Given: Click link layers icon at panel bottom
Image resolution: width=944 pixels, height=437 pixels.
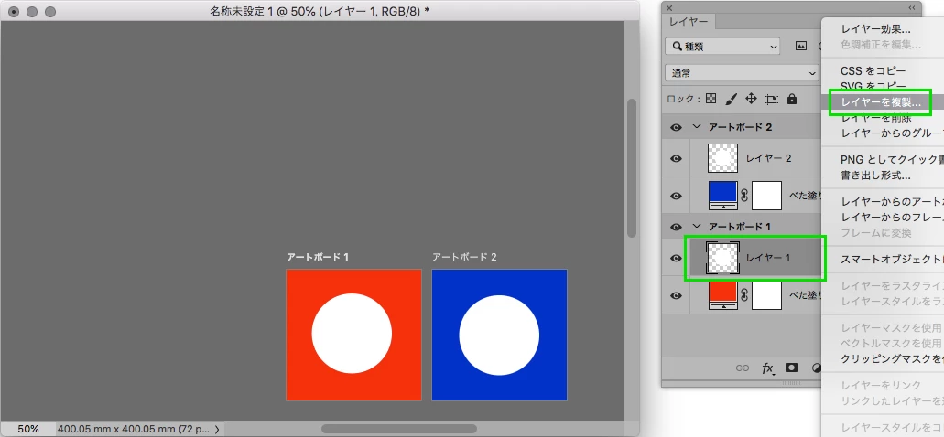Looking at the screenshot, I should pyautogui.click(x=743, y=368).
